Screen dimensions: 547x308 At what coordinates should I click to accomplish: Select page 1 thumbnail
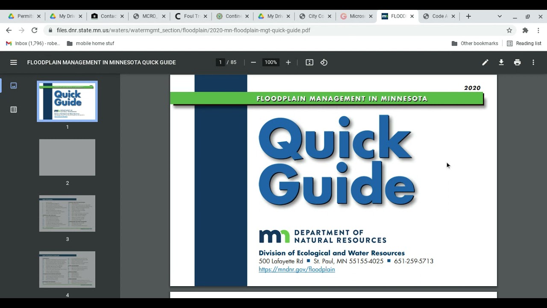[67, 101]
